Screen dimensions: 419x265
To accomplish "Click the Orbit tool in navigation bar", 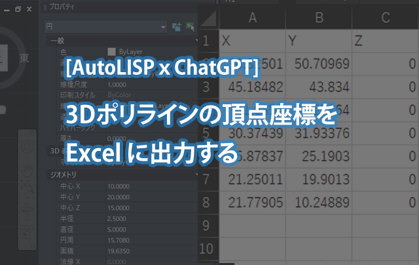I will tap(27, 209).
